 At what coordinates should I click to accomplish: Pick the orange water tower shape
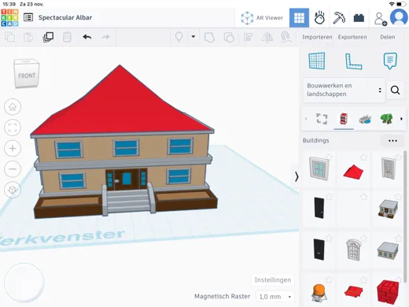(x=319, y=293)
